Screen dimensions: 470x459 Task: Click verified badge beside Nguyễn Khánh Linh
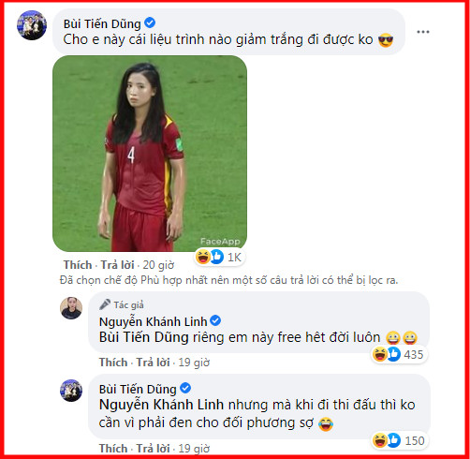(215, 320)
